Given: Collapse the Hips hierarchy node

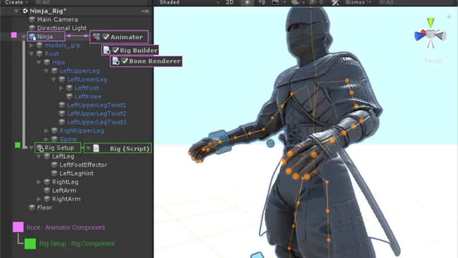Looking at the screenshot, I should [x=39, y=62].
